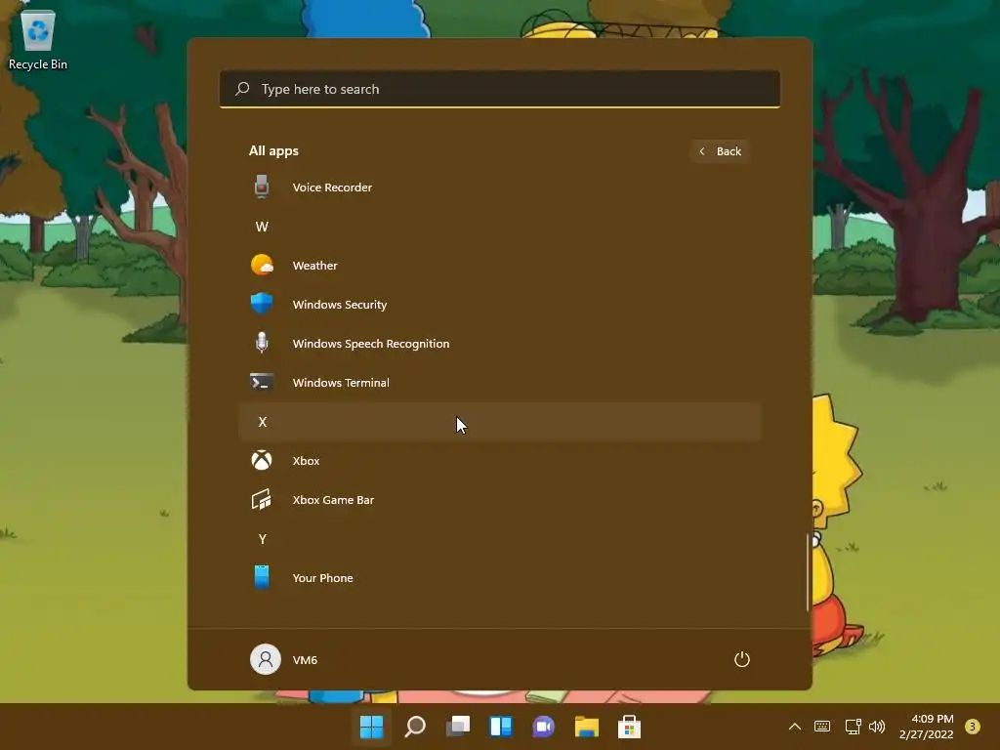Click the W letter group header
Viewport: 1000px width, 750px height.
pyautogui.click(x=499, y=226)
